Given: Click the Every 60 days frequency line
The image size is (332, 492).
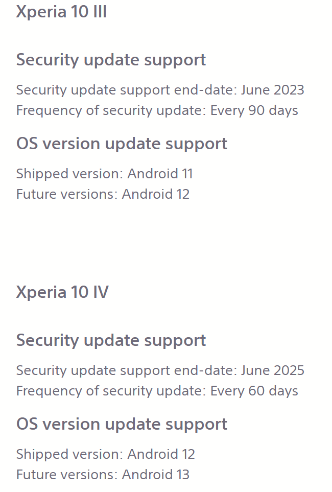Looking at the screenshot, I should click(x=157, y=391).
